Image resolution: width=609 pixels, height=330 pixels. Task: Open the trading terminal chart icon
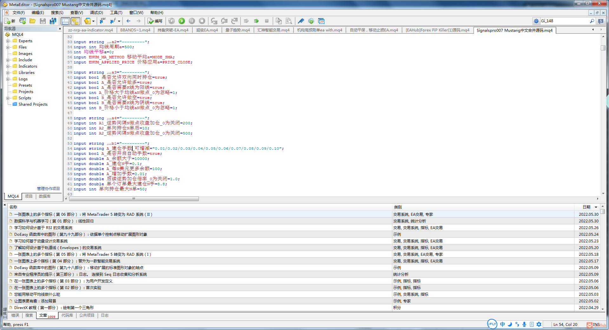click(321, 21)
